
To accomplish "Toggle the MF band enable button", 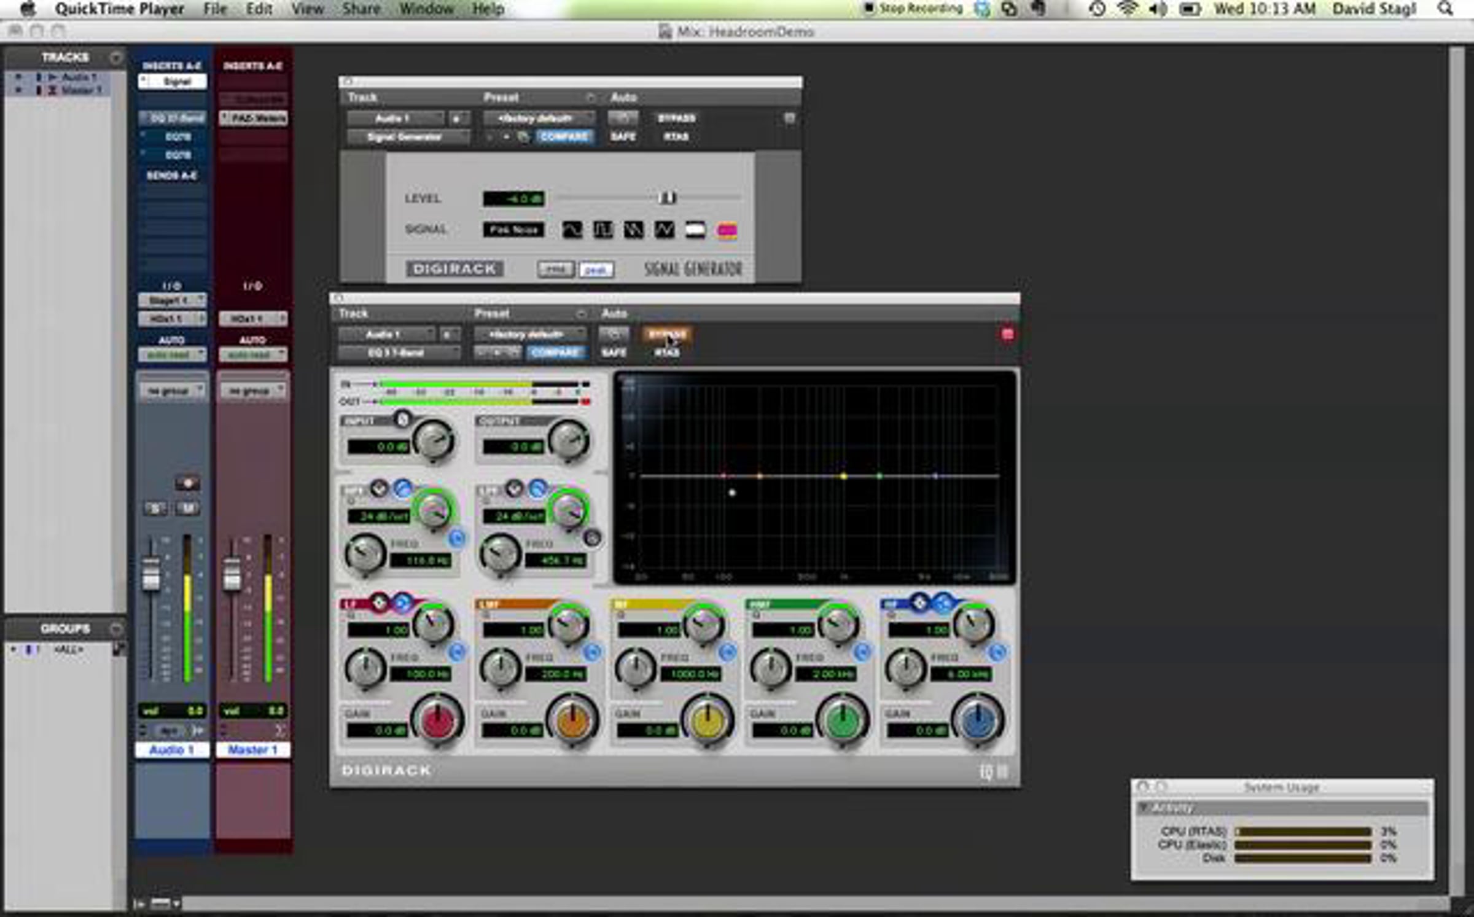I will tap(727, 652).
